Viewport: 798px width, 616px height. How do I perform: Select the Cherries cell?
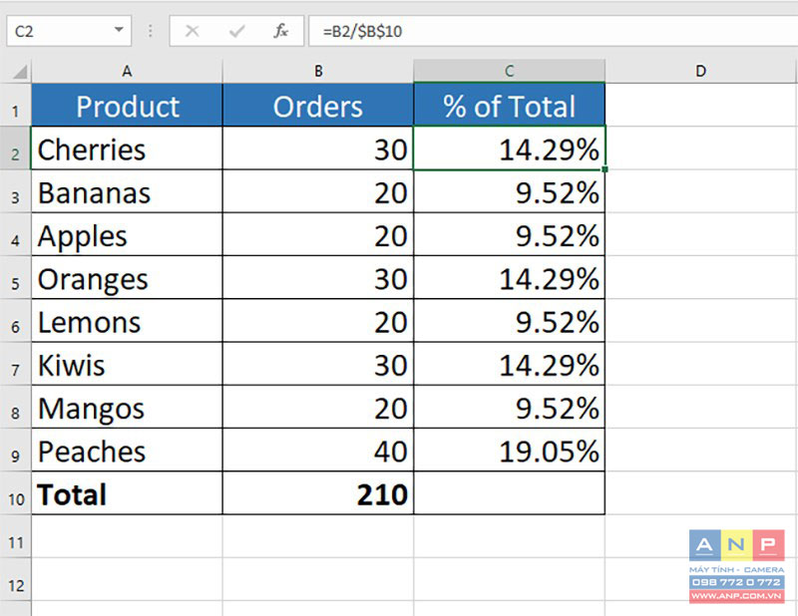tap(127, 149)
